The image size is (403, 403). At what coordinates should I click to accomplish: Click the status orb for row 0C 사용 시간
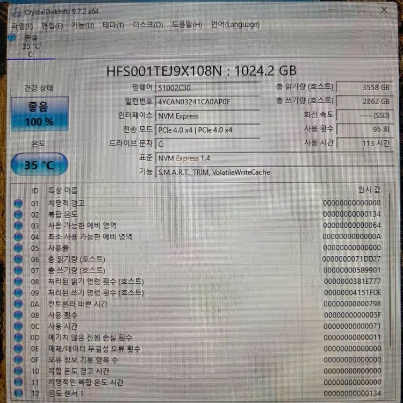coord(18,327)
